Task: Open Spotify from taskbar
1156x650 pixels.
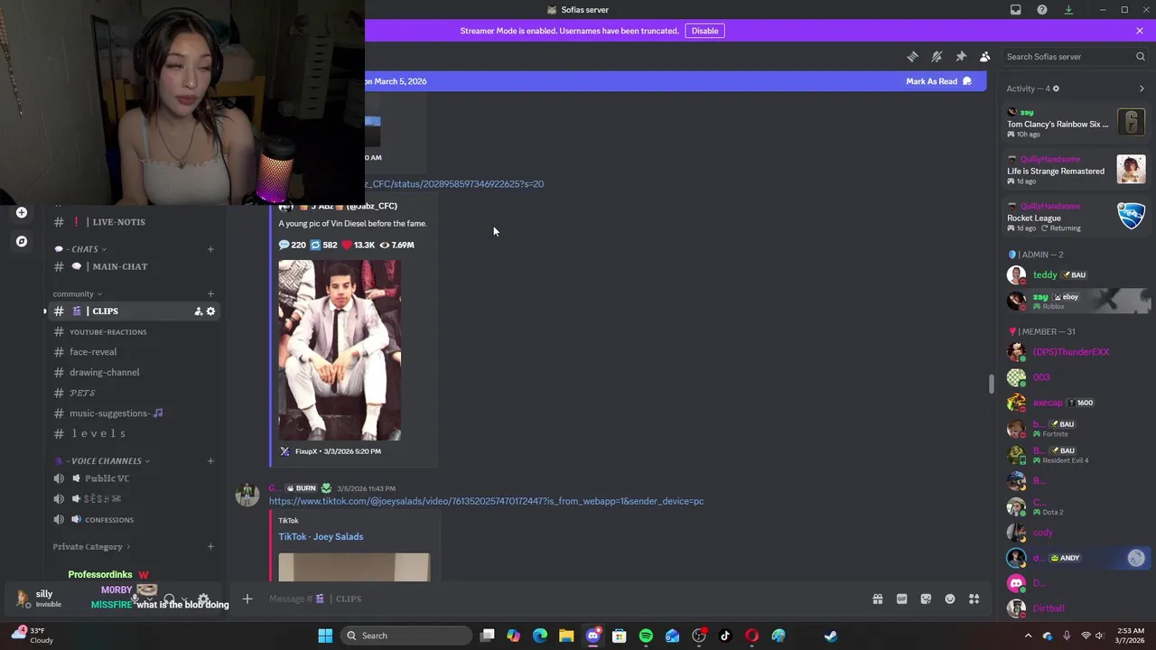Action: 646,636
